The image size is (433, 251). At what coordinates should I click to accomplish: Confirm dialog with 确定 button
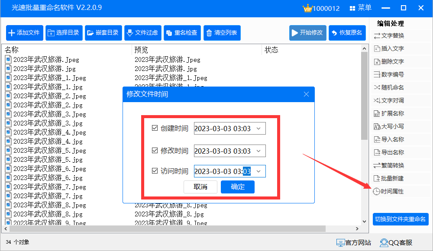pyautogui.click(x=237, y=187)
